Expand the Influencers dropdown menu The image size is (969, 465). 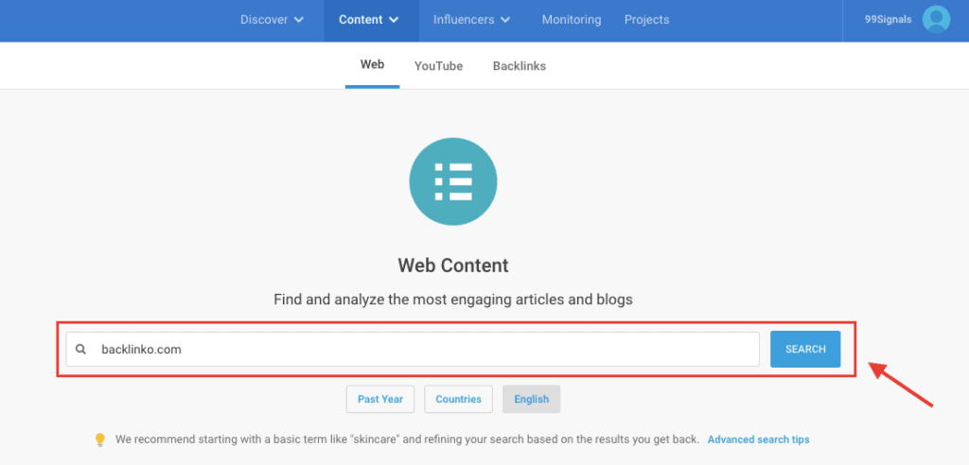(471, 20)
